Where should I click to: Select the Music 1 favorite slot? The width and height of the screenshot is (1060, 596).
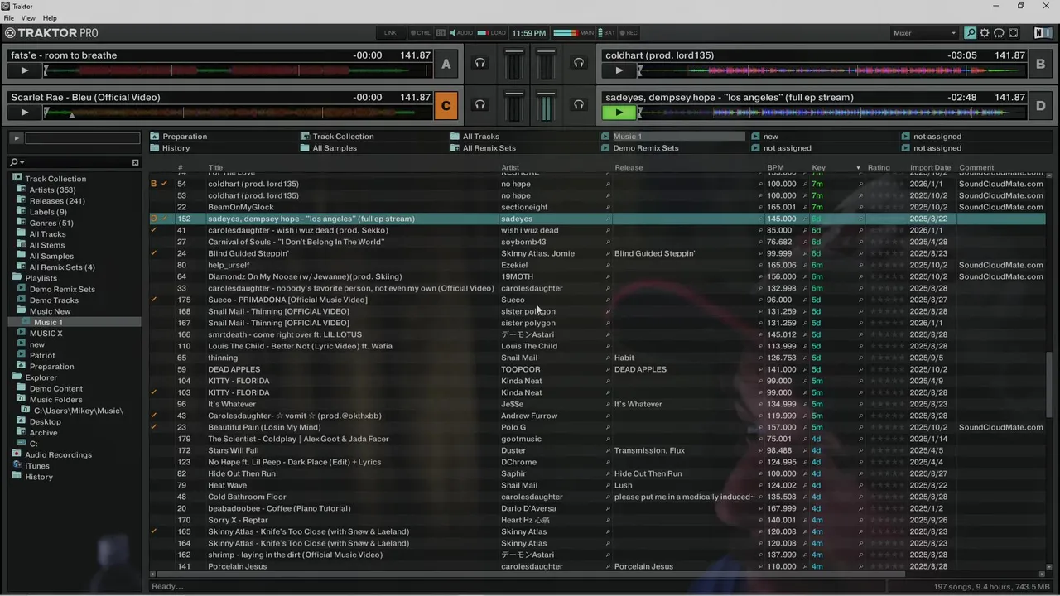(673, 137)
